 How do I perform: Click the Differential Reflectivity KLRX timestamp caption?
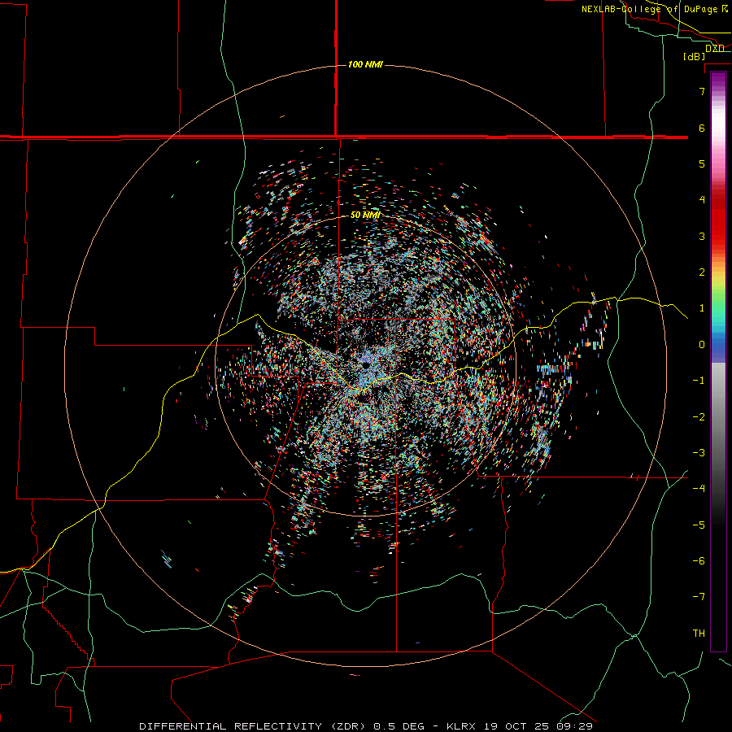coord(366,726)
